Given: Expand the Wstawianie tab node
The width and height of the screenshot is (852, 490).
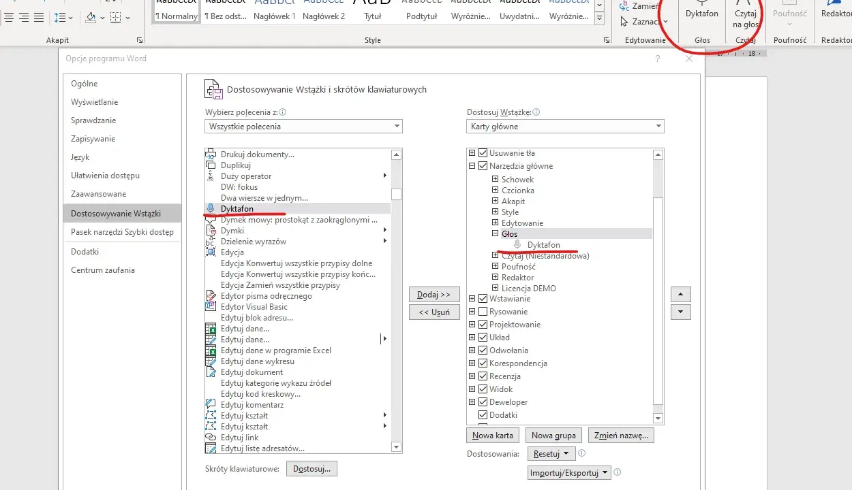Looking at the screenshot, I should (472, 299).
